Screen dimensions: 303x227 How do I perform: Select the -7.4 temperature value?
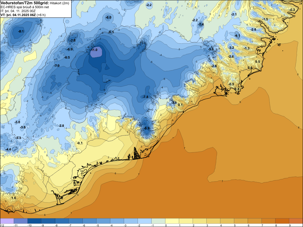point(201,24)
